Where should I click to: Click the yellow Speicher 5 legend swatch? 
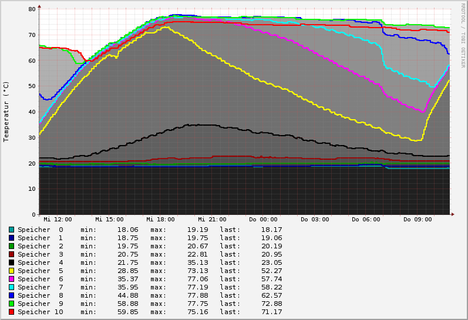11,271
